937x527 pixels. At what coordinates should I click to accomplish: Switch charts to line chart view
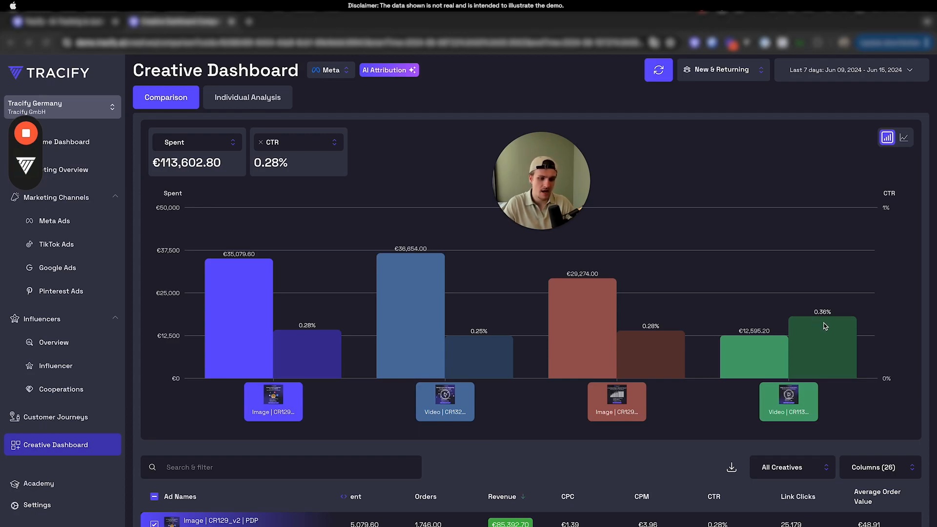coord(904,137)
